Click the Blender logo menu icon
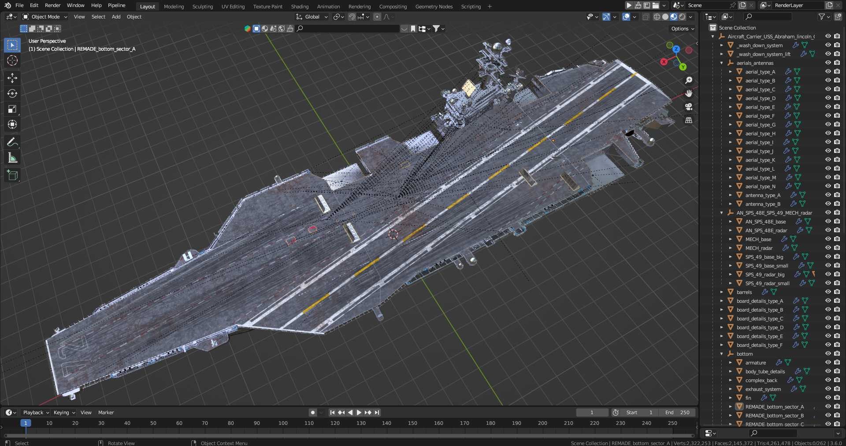Viewport: 846px width, 446px height. click(7, 5)
